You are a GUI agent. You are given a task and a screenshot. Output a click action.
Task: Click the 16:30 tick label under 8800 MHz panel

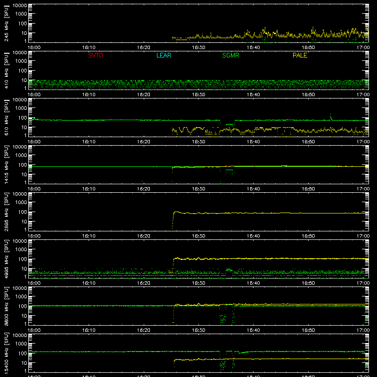(198, 330)
